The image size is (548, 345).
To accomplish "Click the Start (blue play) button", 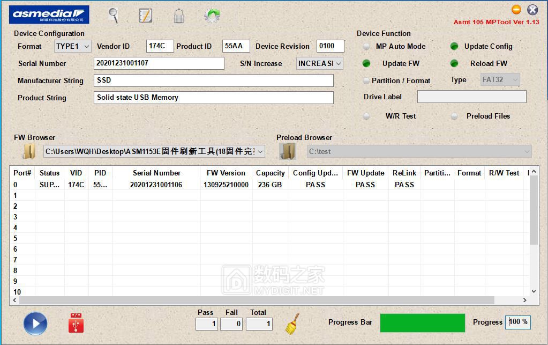I will click(34, 324).
